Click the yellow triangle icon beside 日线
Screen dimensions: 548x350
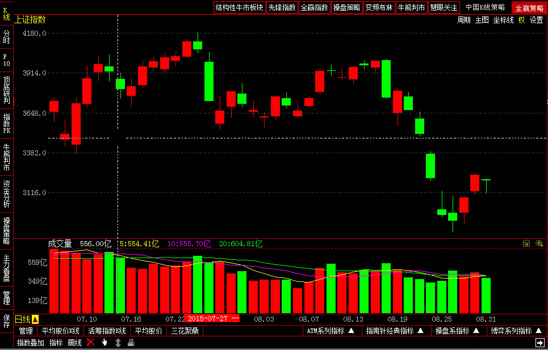[x=35, y=319]
